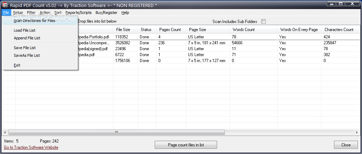Choose Append File List
Image resolution: width=362 pixels, height=154 pixels.
point(40,38)
